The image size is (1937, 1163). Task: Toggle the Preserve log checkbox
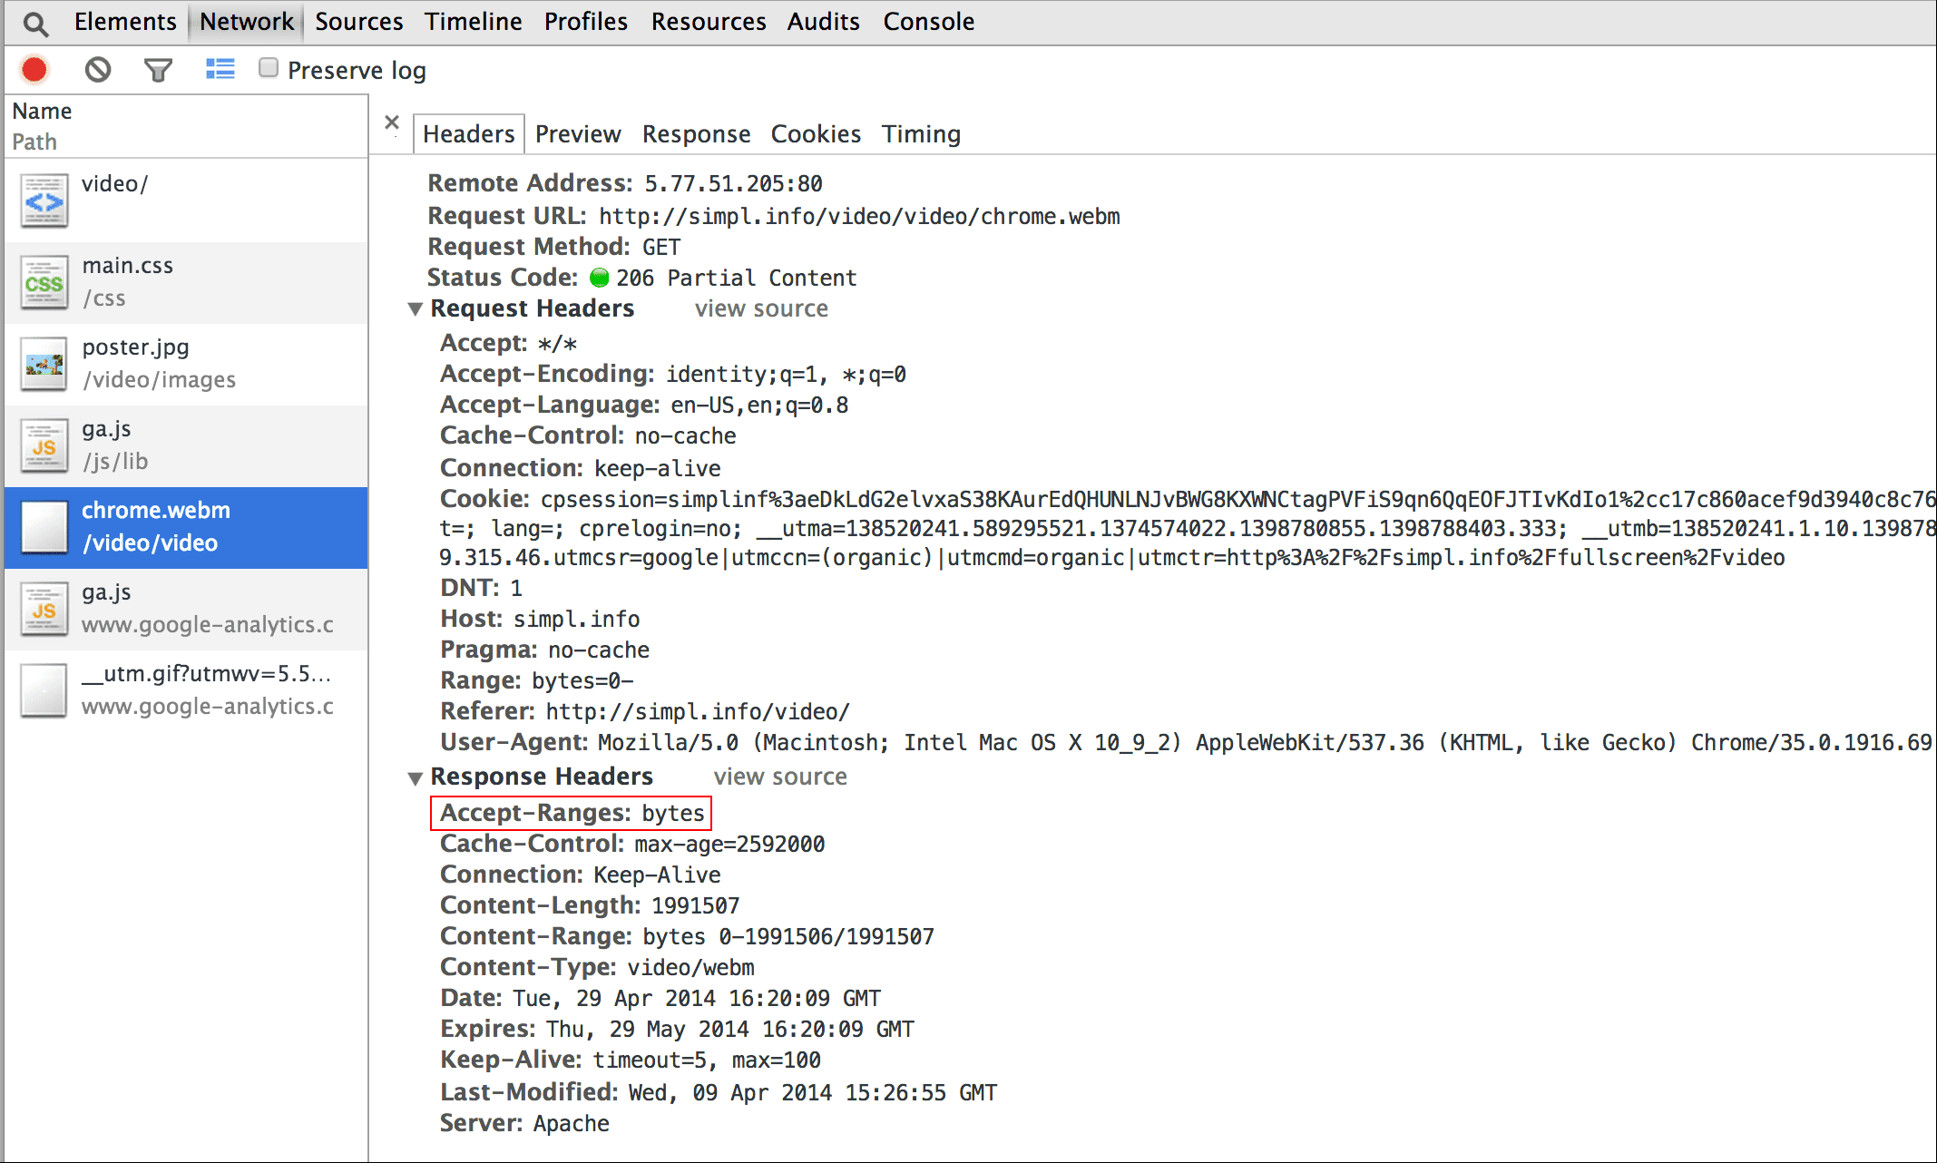[x=269, y=71]
